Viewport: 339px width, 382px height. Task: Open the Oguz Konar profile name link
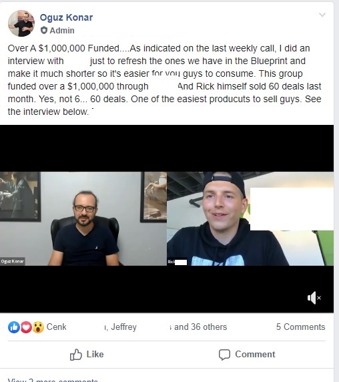66,17
